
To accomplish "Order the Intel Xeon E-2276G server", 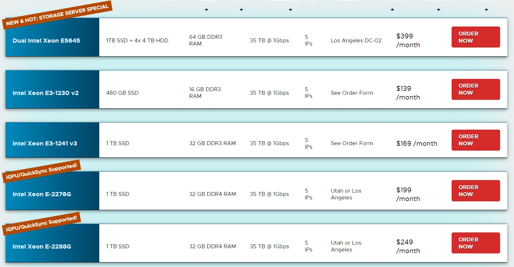I will tap(475, 191).
